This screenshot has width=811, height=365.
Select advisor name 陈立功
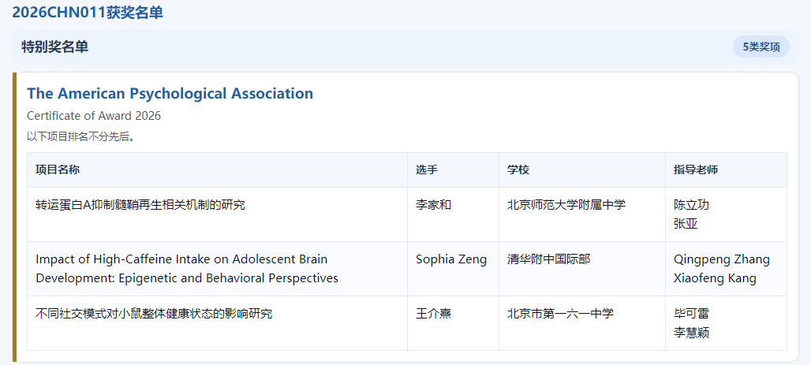[x=691, y=205]
